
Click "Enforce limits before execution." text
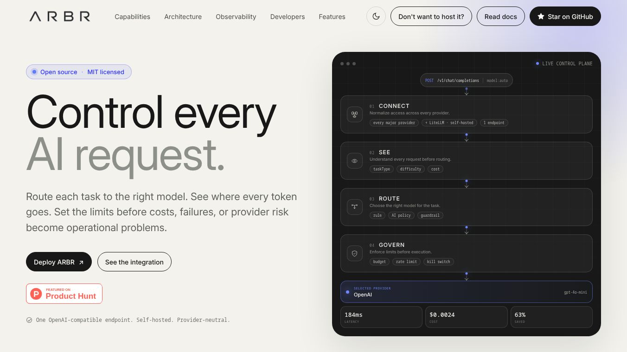401,252
